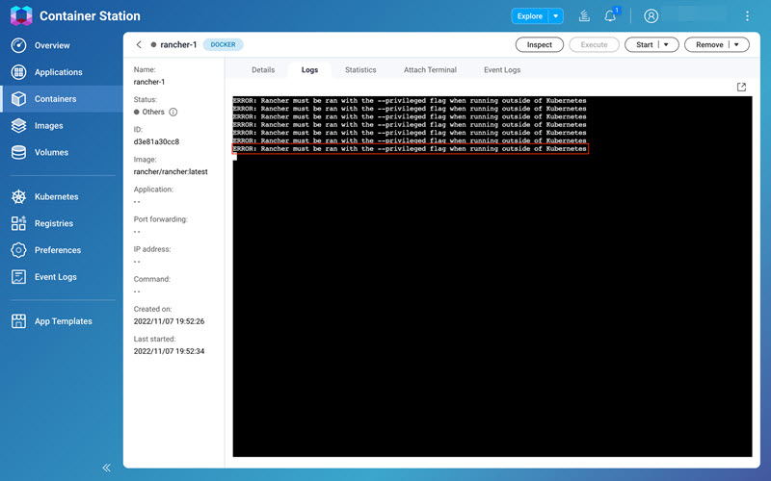Open the Overview gauge icon
This screenshot has height=481, width=771.
(x=18, y=45)
